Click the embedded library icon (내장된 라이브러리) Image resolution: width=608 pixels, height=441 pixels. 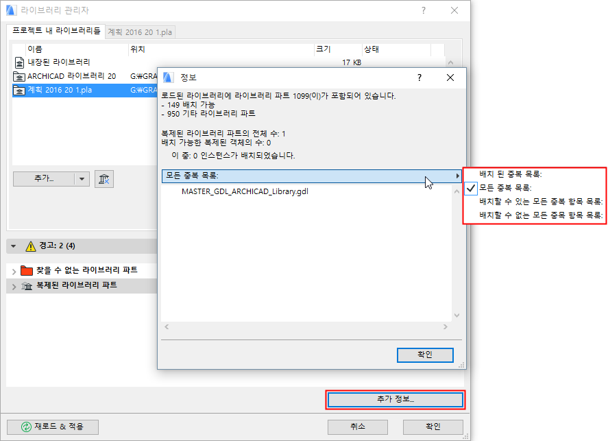pos(19,62)
